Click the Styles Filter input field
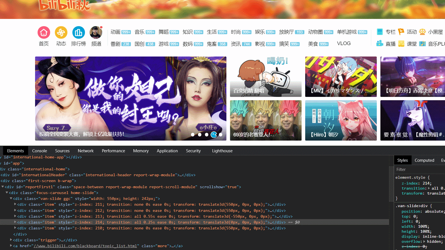The image size is (445, 250). 419,170
